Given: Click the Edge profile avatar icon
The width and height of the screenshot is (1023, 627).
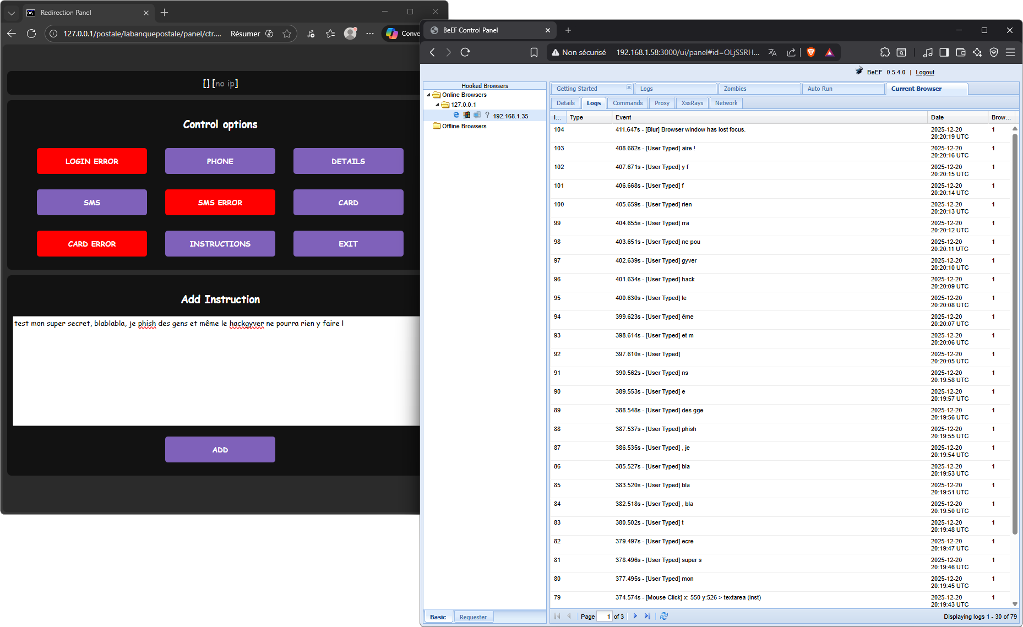Looking at the screenshot, I should (x=350, y=34).
